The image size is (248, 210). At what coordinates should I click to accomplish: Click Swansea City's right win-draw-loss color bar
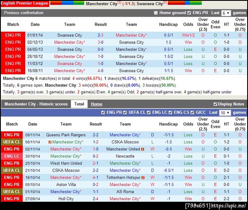pos(185,3)
